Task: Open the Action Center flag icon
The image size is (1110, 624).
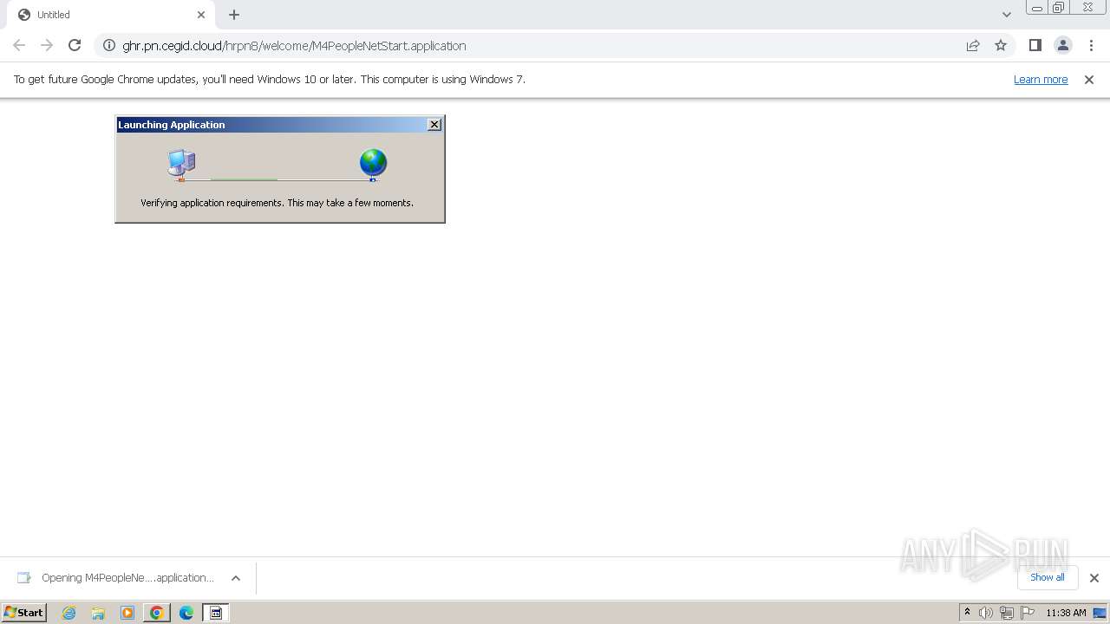Action: click(x=1028, y=613)
